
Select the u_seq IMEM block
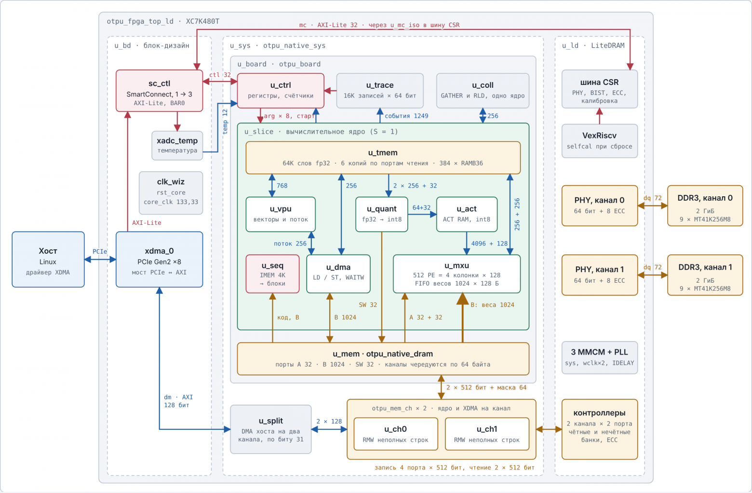[272, 274]
